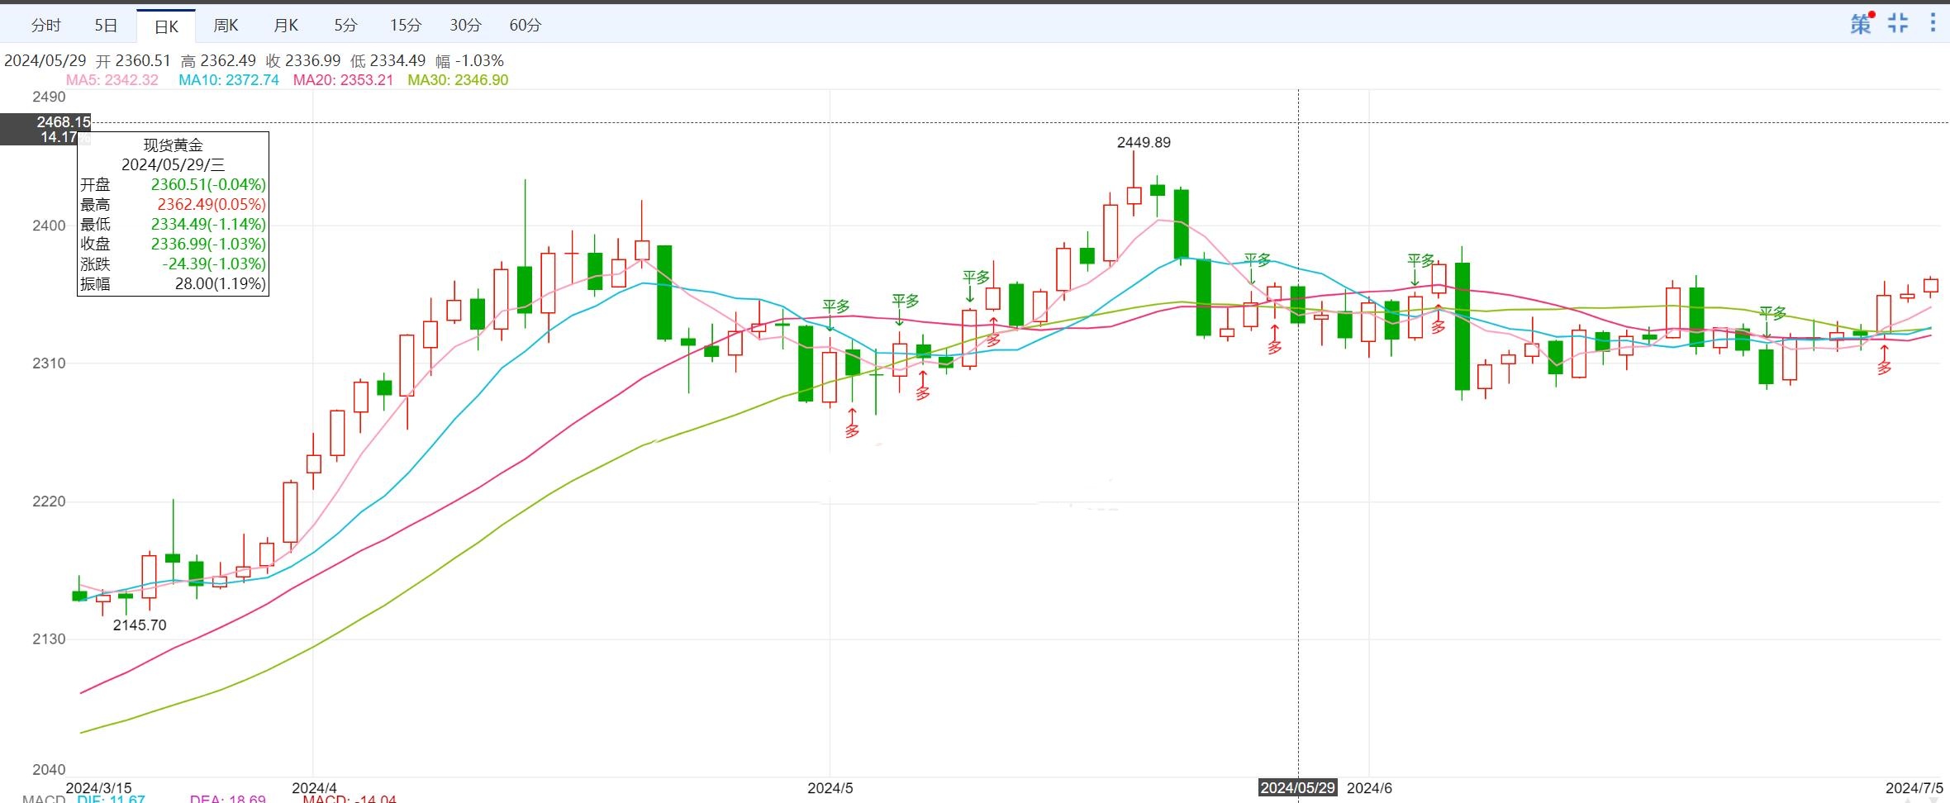Open the three-dot more options menu
The height and width of the screenshot is (803, 1950).
(x=1933, y=22)
